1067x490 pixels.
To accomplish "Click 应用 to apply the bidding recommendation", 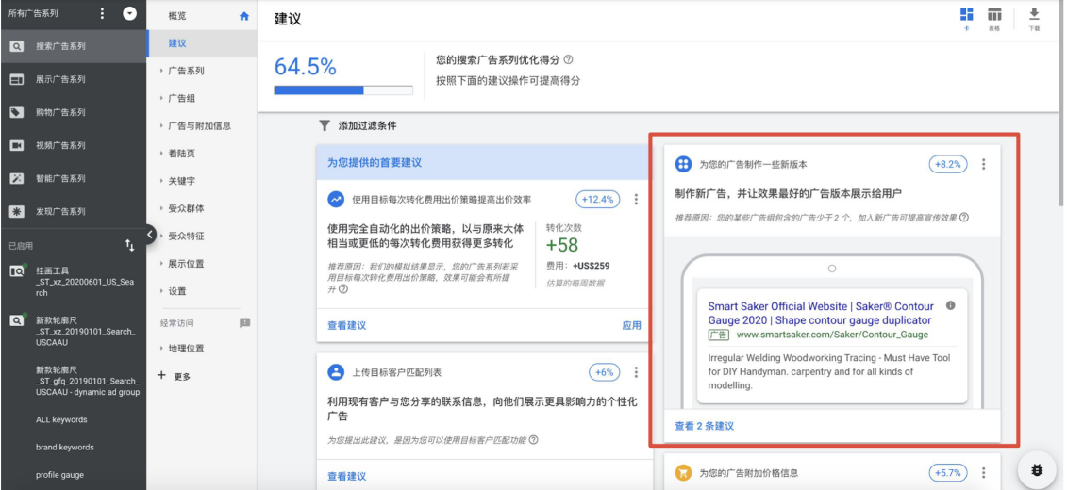I will pyautogui.click(x=631, y=325).
